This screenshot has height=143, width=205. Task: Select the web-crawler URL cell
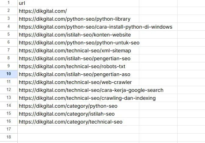click(75, 82)
